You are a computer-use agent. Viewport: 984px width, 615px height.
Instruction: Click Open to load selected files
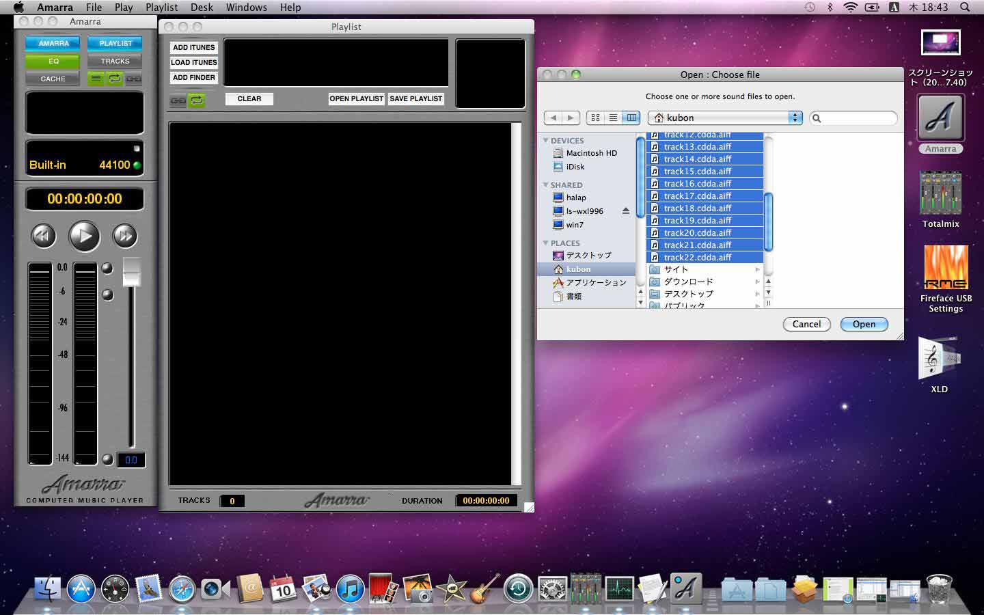point(864,324)
